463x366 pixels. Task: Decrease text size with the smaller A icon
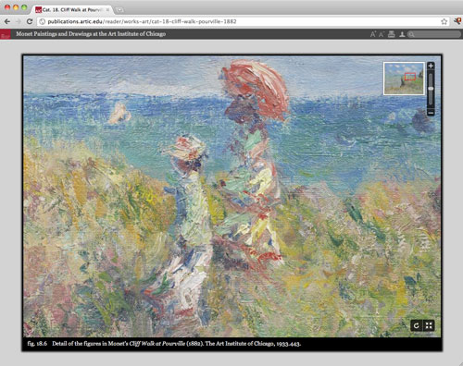tap(382, 34)
